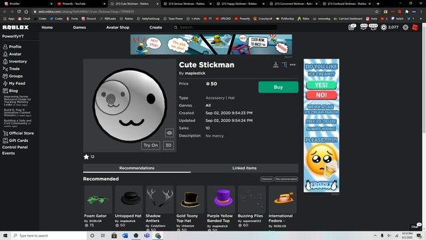This screenshot has width=426, height=240.
Task: Open Inventory from the sidebar
Action: [x=15, y=61]
